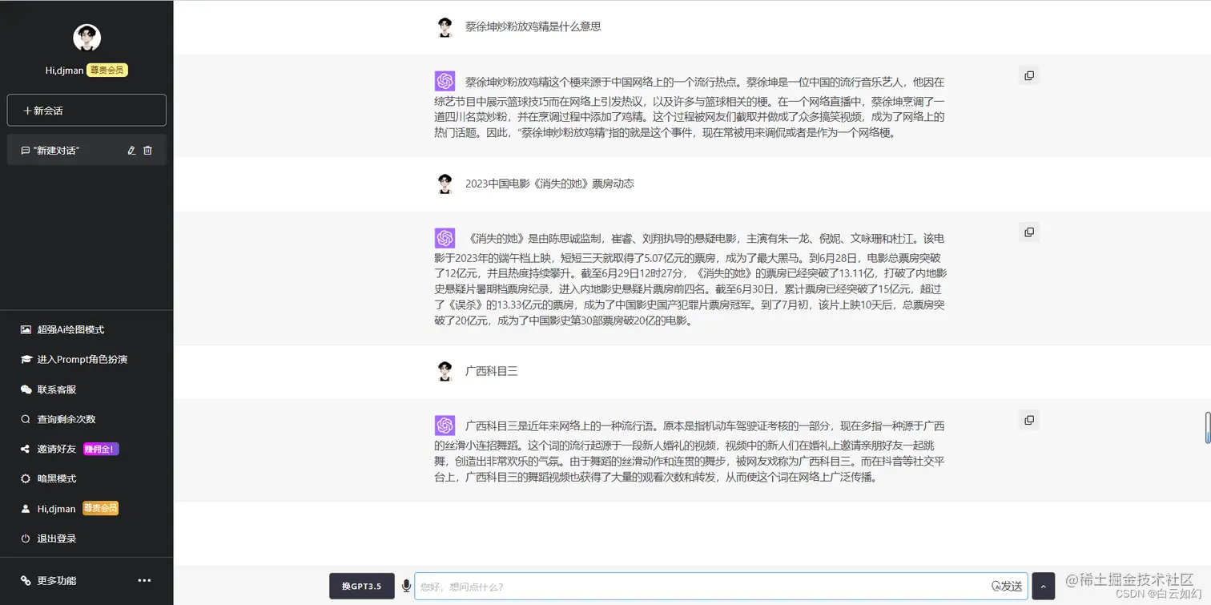This screenshot has height=605, width=1211.
Task: Click the user avatar at sidebar top
Action: pyautogui.click(x=86, y=37)
